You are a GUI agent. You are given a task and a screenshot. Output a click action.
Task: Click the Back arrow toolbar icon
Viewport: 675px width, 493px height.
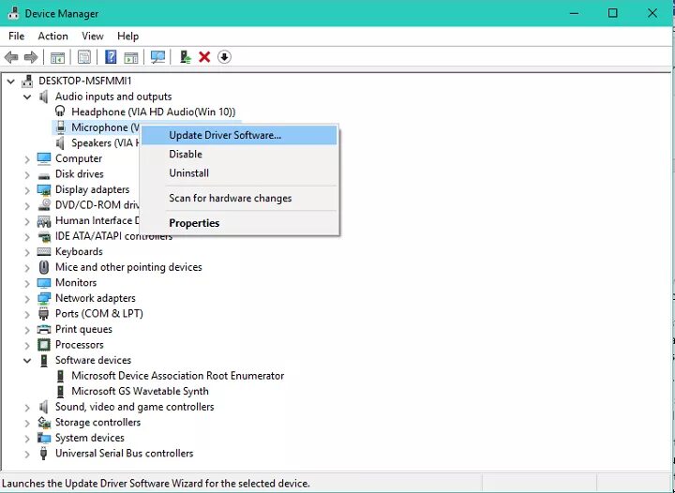pos(11,57)
